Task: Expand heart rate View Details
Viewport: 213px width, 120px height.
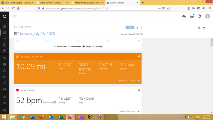Action: (129, 111)
